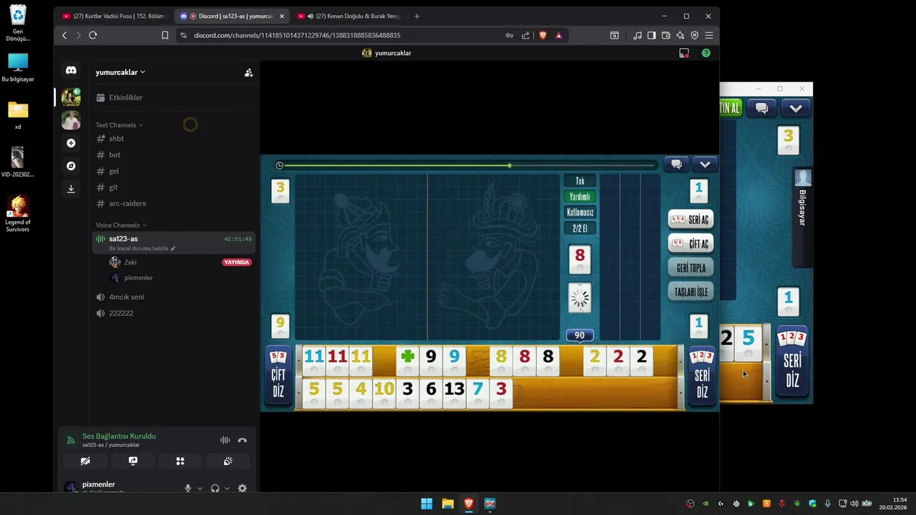Viewport: 916px width, 515px height.
Task: Open Discord inbox icon in top bar
Action: [x=684, y=53]
